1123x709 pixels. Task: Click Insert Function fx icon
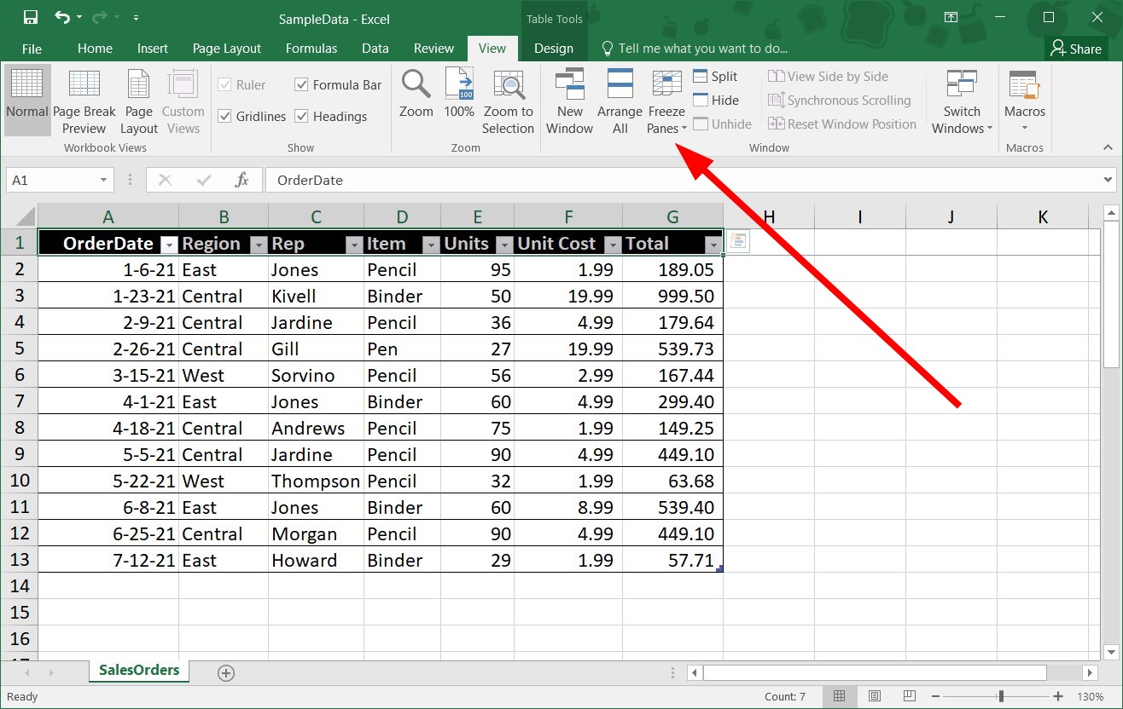click(x=242, y=180)
